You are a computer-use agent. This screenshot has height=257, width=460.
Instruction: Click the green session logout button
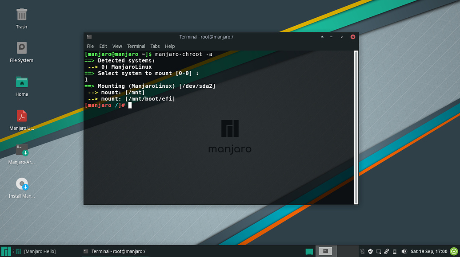454,251
